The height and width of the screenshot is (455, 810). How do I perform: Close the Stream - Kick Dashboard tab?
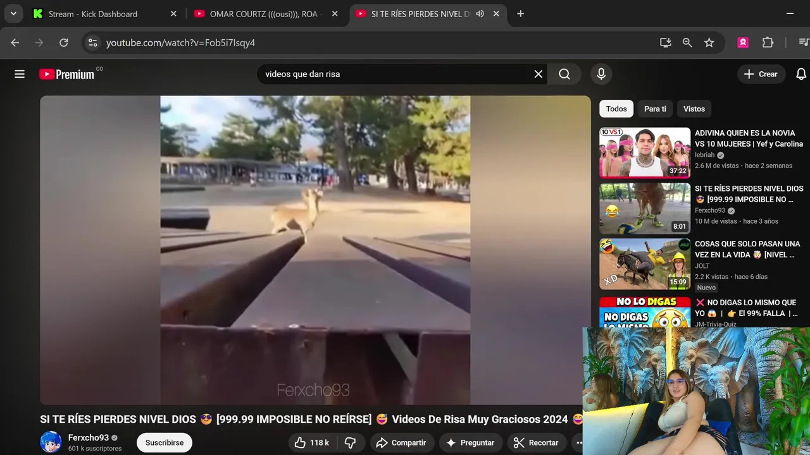173,13
